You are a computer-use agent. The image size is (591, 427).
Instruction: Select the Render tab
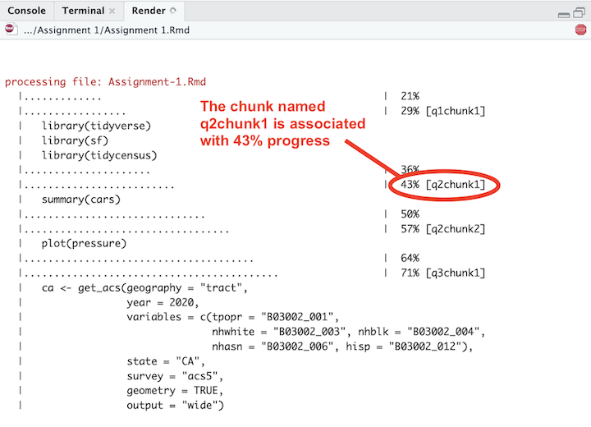click(x=149, y=11)
